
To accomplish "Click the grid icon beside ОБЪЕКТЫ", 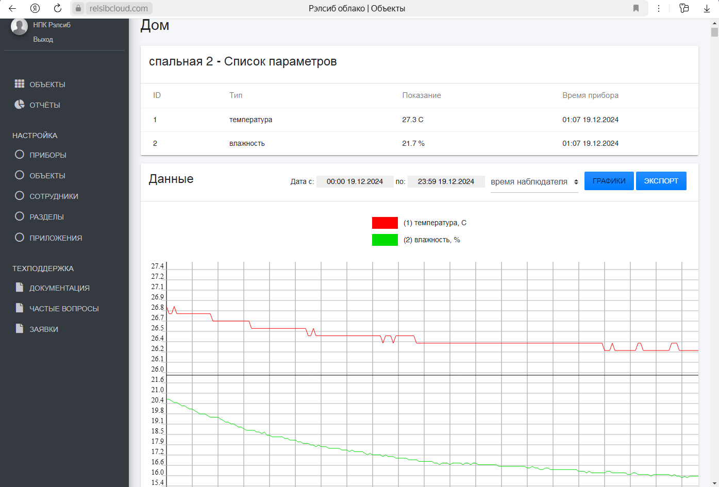I will [20, 83].
